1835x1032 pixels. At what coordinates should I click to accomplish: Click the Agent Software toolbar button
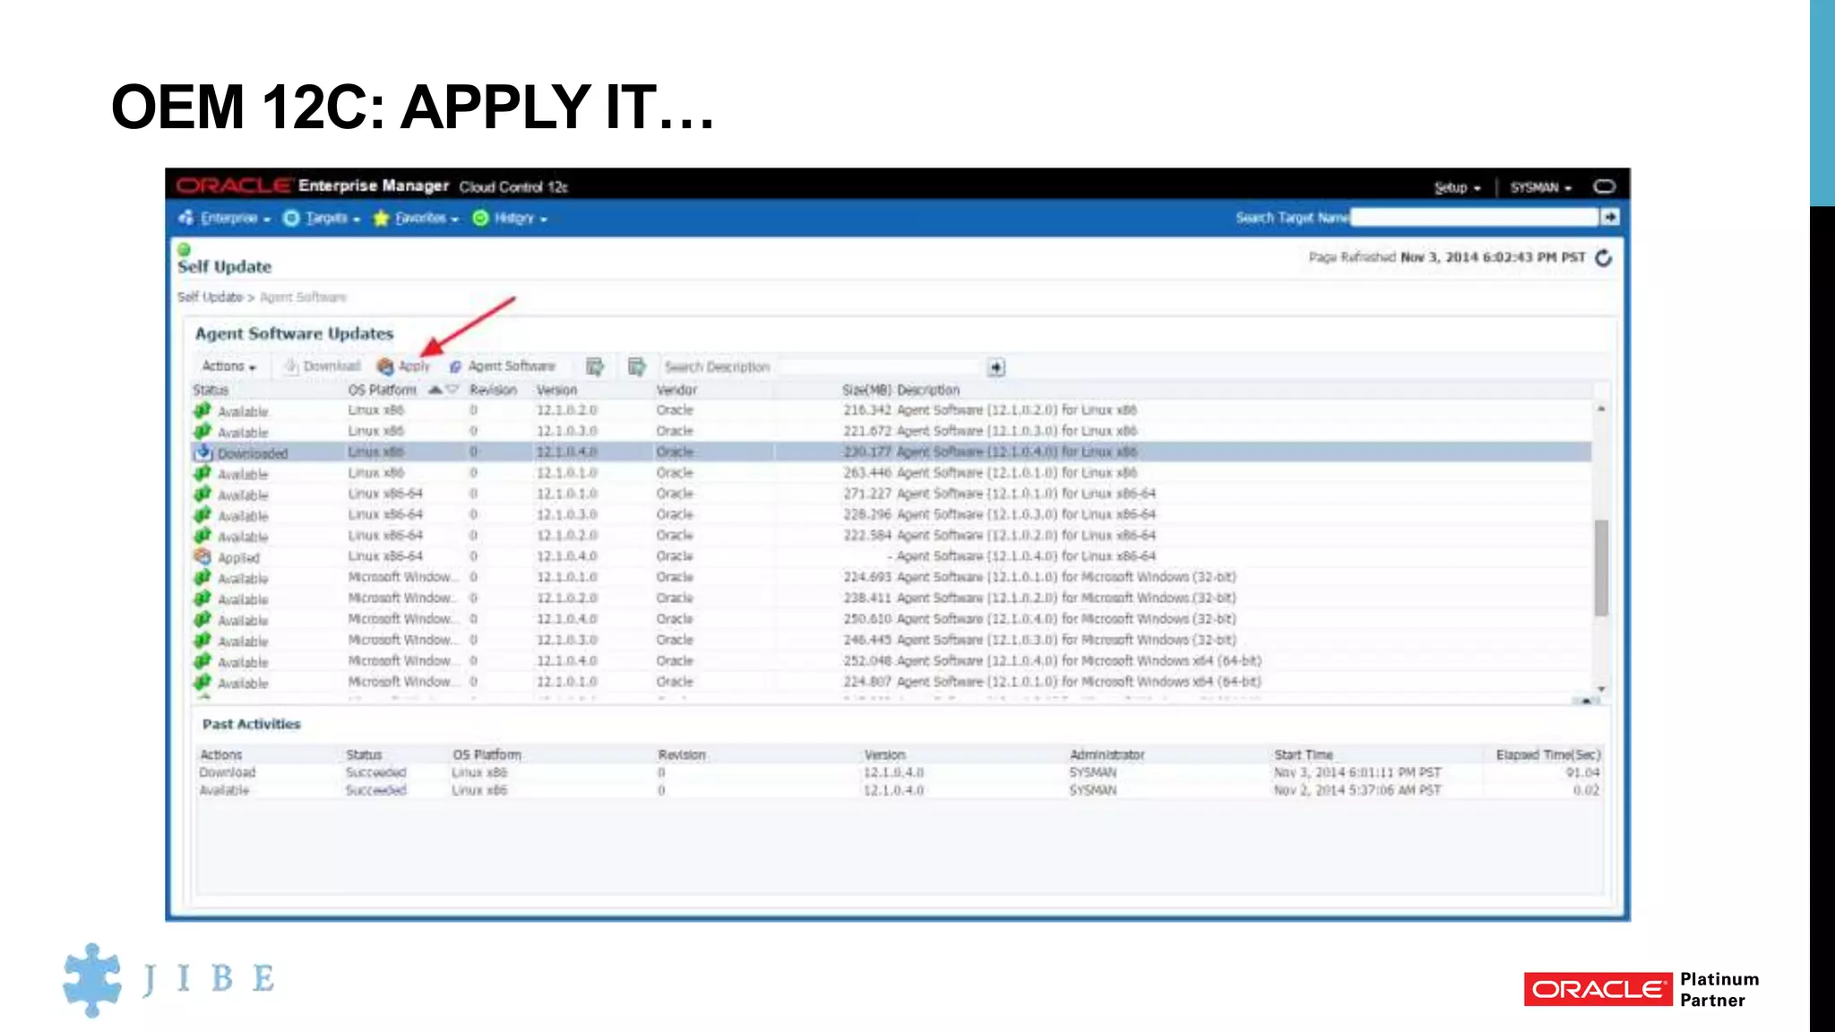pyautogui.click(x=502, y=366)
